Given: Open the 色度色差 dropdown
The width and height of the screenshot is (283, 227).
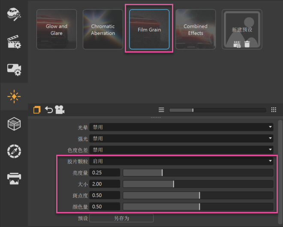Looking at the screenshot, I should tap(181, 150).
